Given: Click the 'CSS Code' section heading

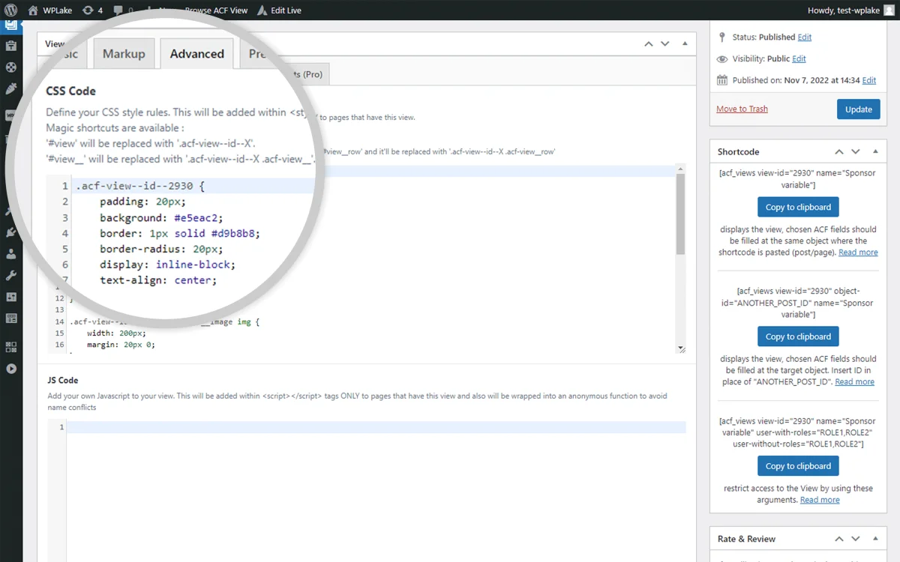Looking at the screenshot, I should click(70, 91).
